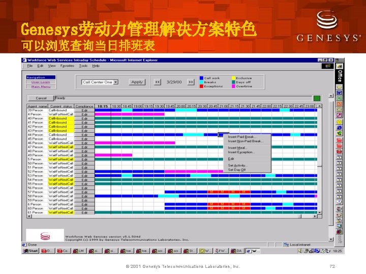The height and width of the screenshot is (274, 366).
Task: Click the Agent name column header
Action: 38,106
